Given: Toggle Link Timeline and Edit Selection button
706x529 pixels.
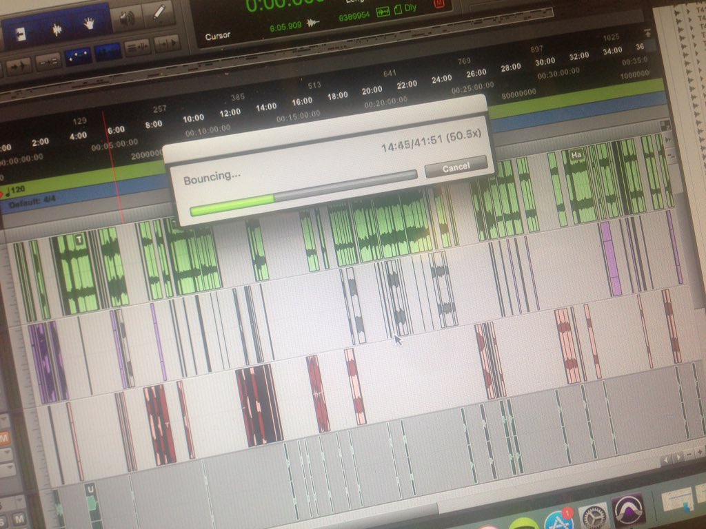Looking at the screenshot, I should click(x=48, y=61).
